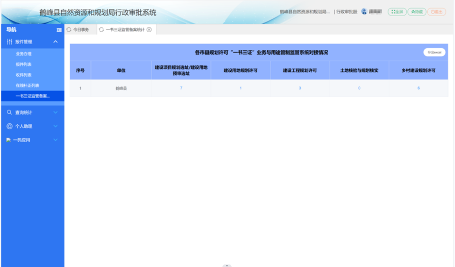Click the 全屏 fullscreen button
This screenshot has width=455, height=267.
coord(397,12)
